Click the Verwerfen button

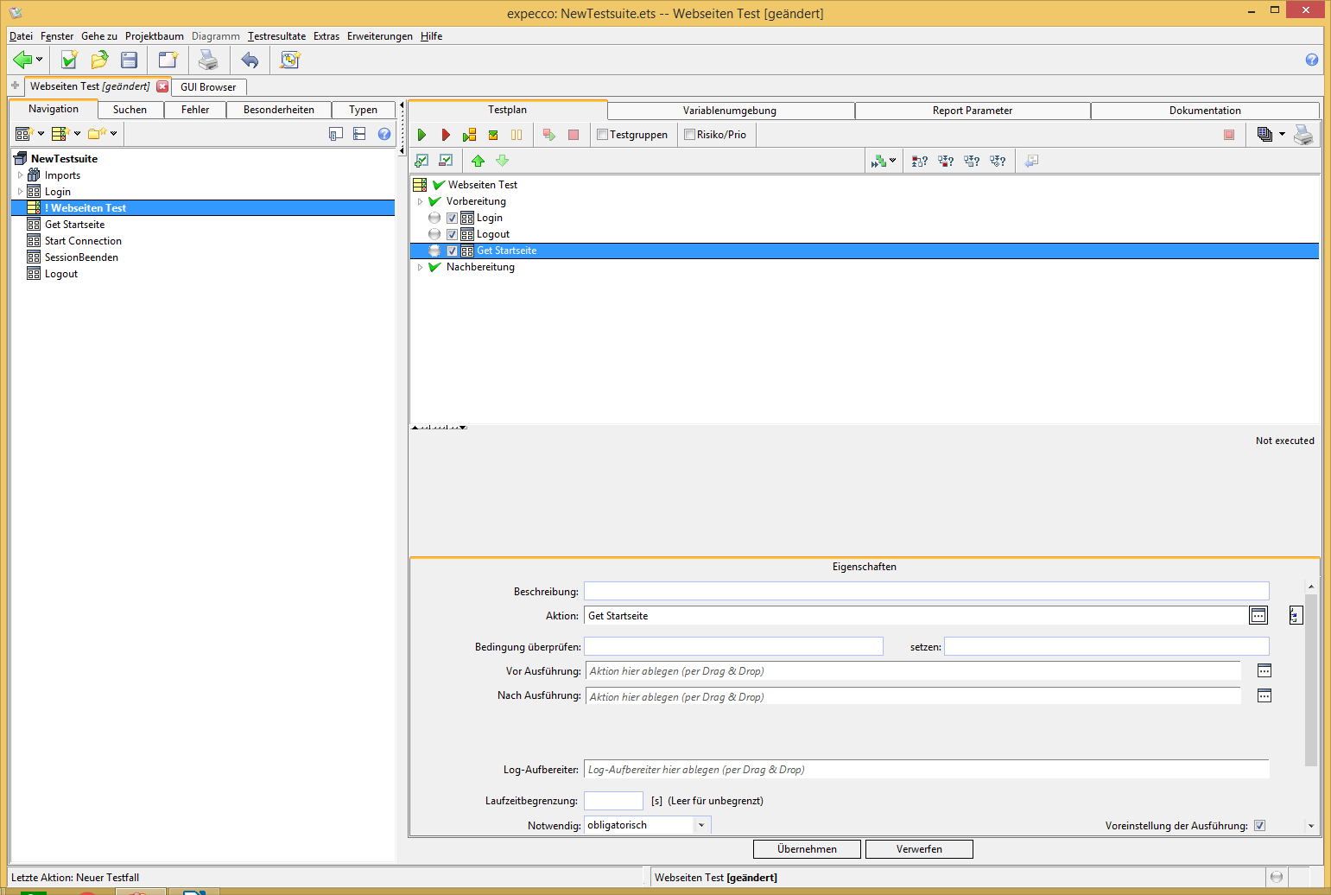pos(919,849)
